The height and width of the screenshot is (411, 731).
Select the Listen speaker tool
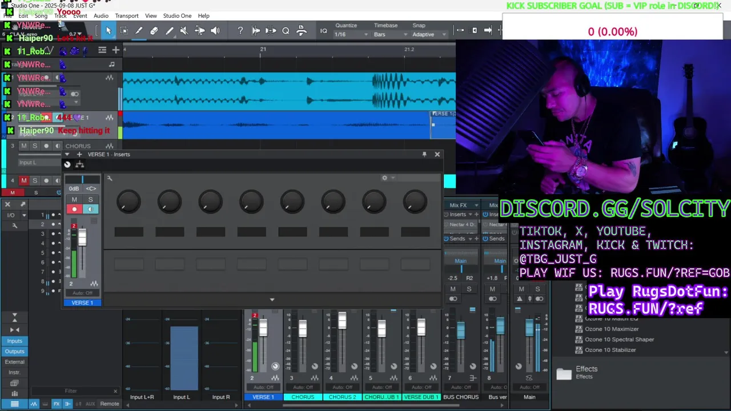point(215,31)
